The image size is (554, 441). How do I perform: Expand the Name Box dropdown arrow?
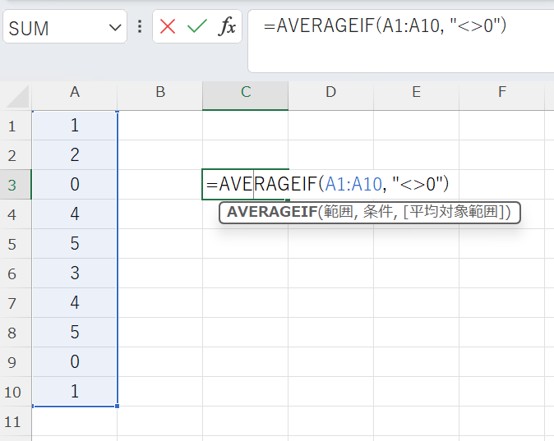click(x=113, y=28)
